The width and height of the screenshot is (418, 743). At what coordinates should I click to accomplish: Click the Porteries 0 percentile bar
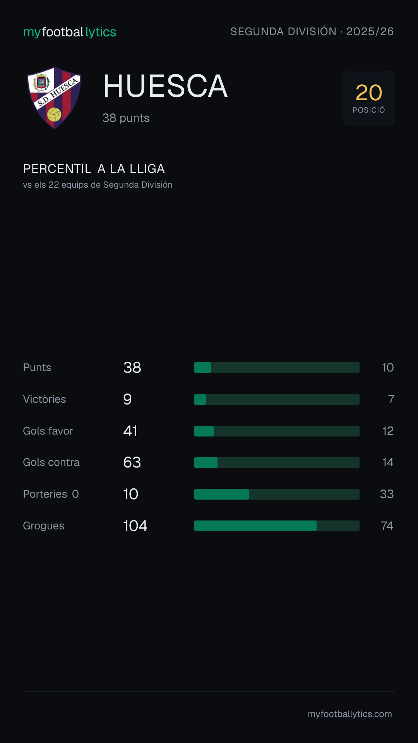tap(277, 494)
